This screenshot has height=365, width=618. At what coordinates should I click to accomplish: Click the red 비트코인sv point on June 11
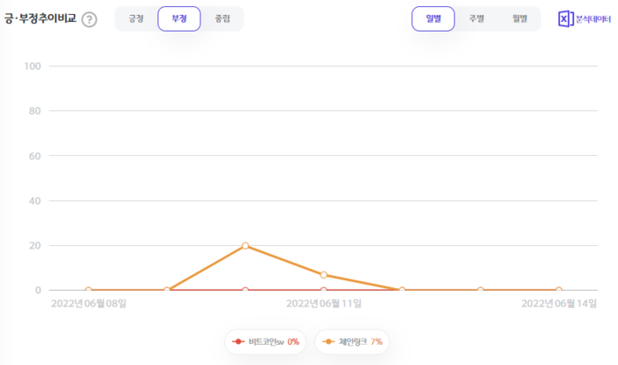[x=324, y=290]
